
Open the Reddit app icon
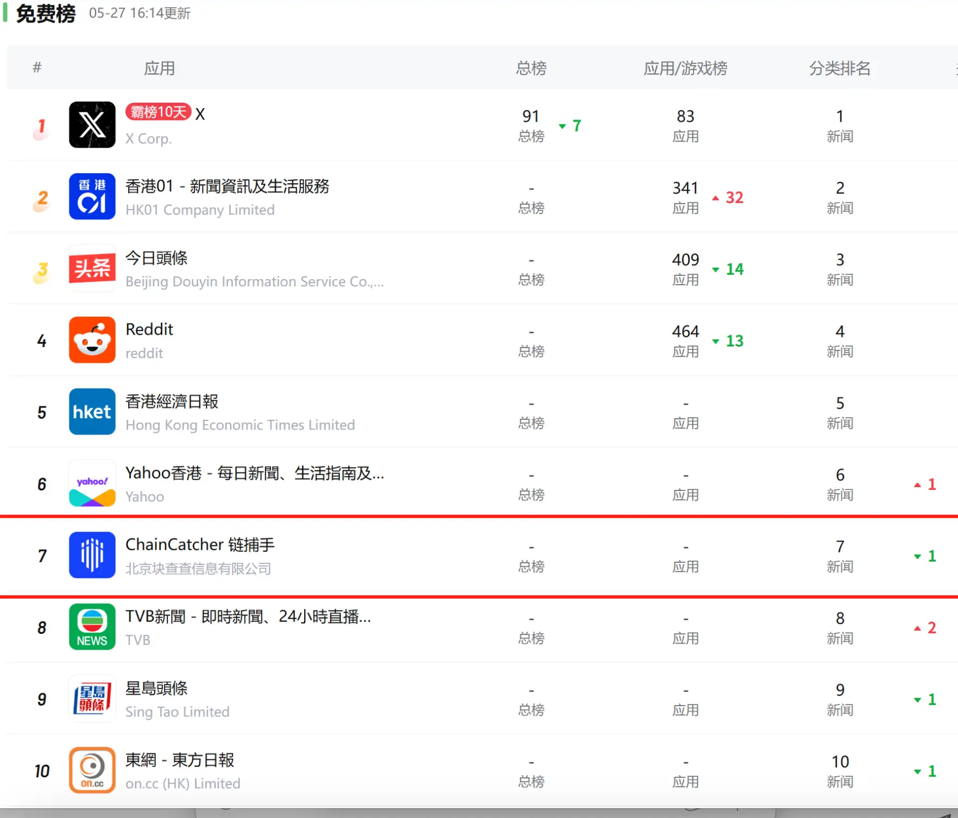pyautogui.click(x=91, y=340)
